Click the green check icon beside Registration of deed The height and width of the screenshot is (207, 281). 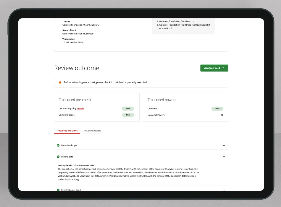(58, 190)
